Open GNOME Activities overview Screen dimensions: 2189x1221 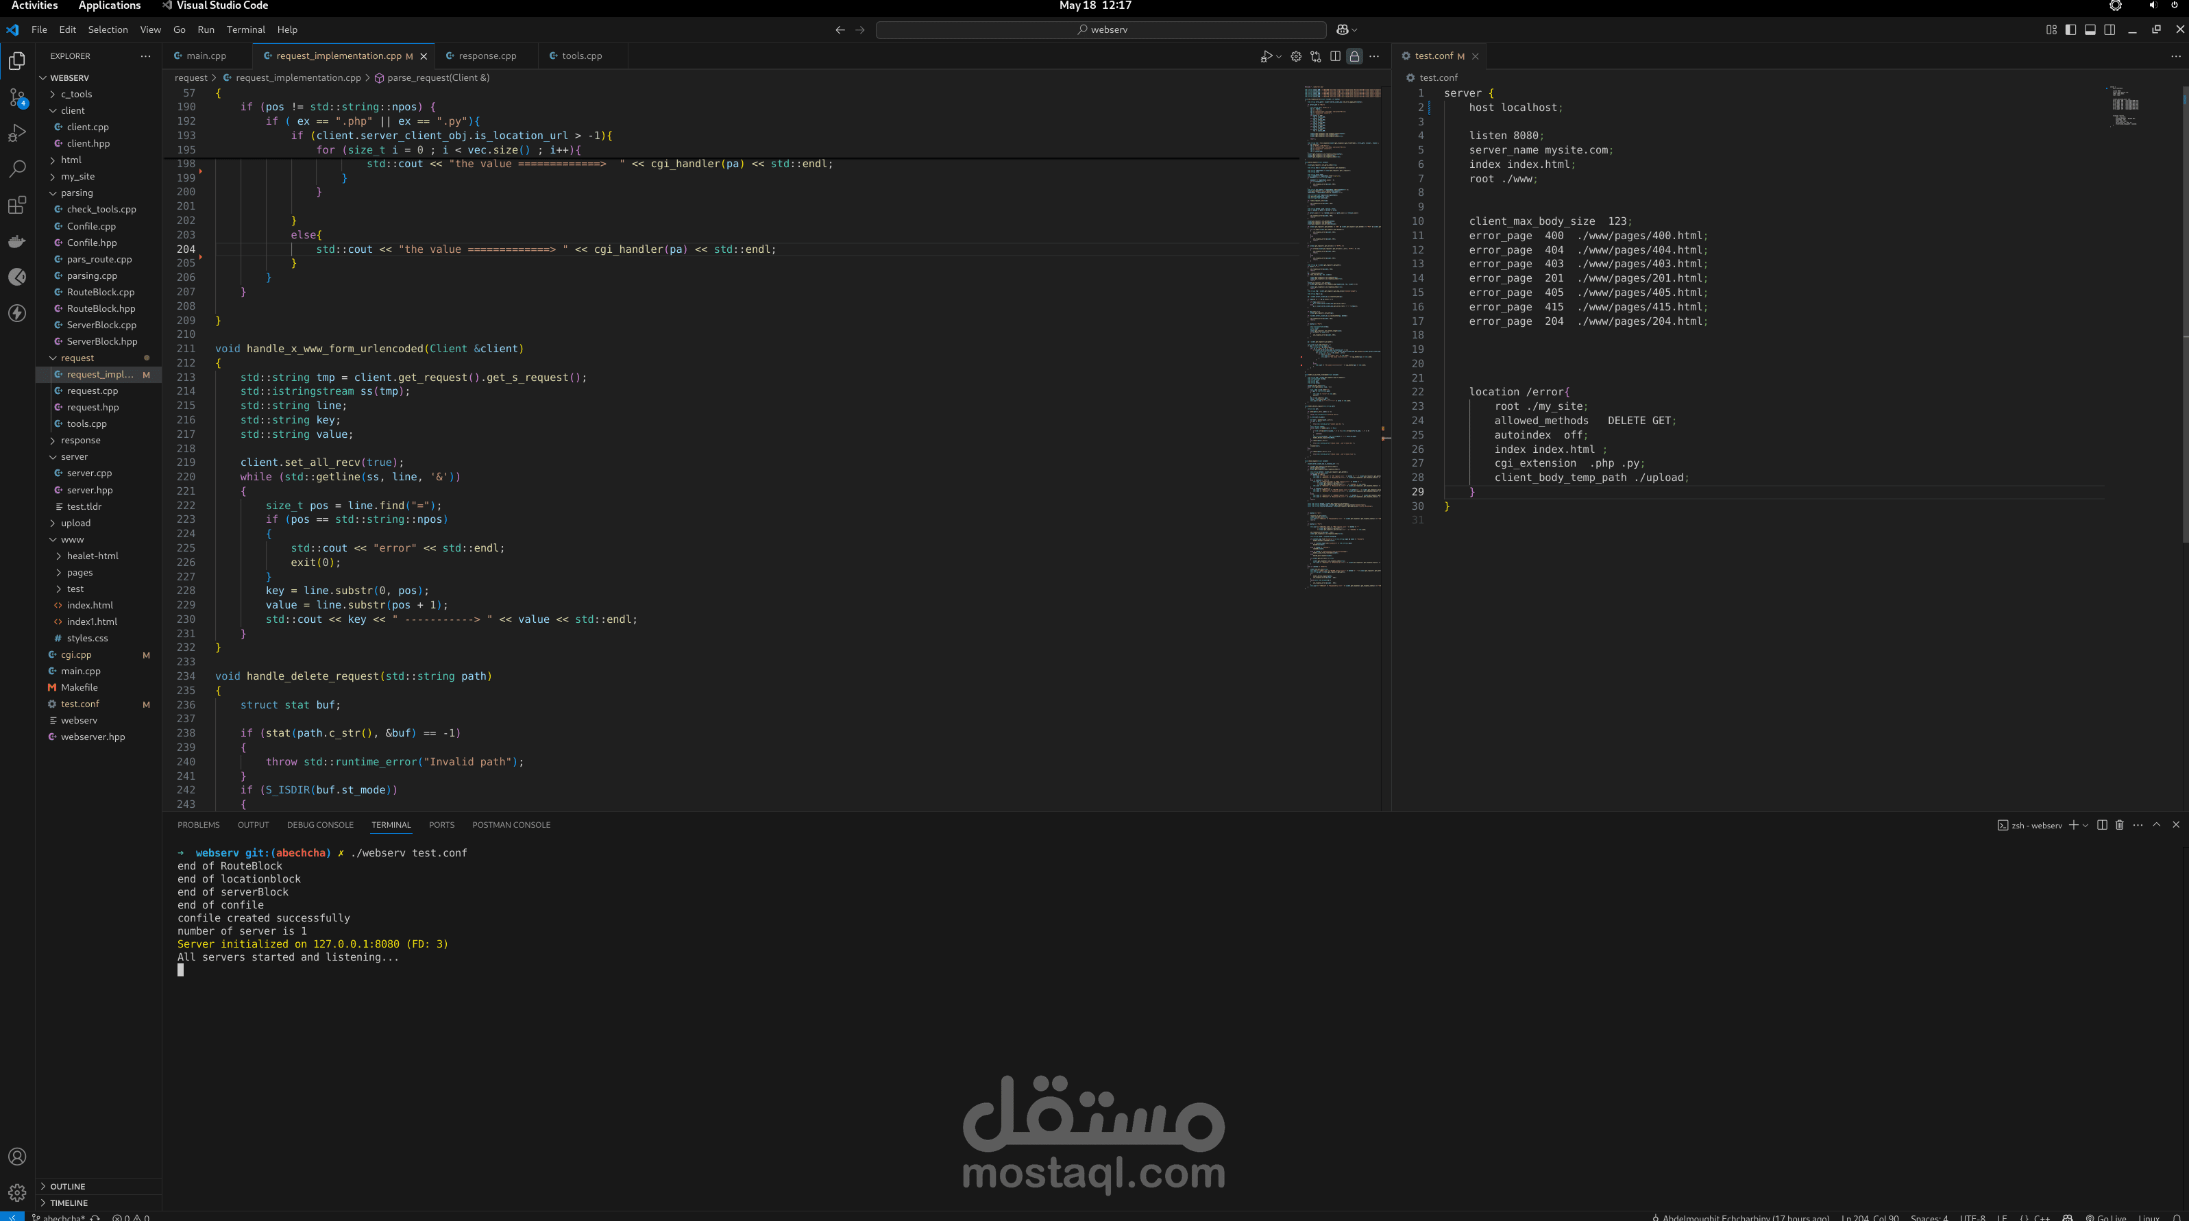pyautogui.click(x=34, y=6)
